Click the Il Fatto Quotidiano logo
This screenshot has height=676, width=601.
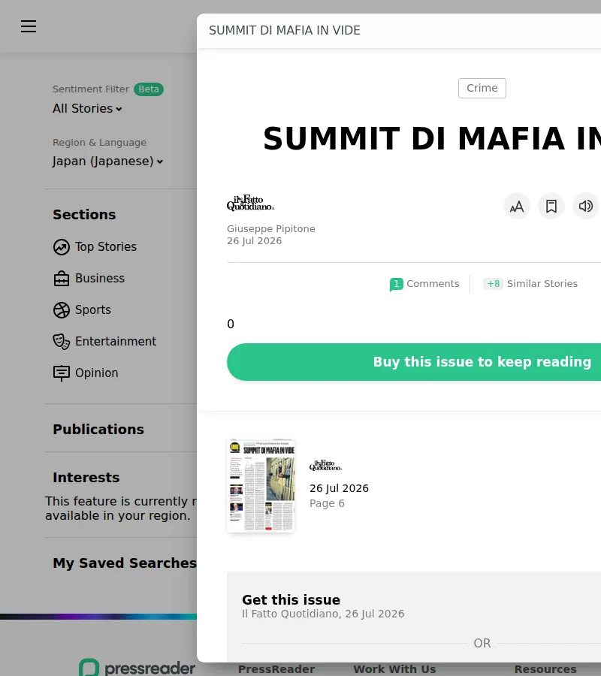(x=250, y=203)
